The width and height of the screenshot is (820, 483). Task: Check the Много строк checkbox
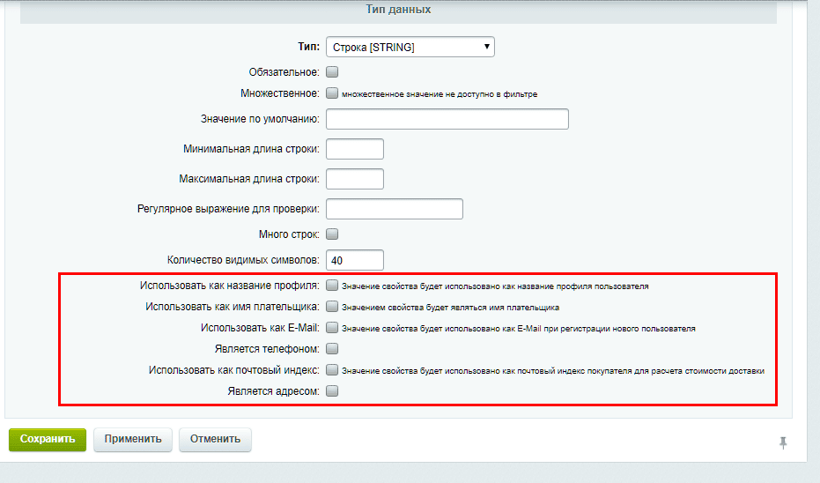pyautogui.click(x=332, y=234)
